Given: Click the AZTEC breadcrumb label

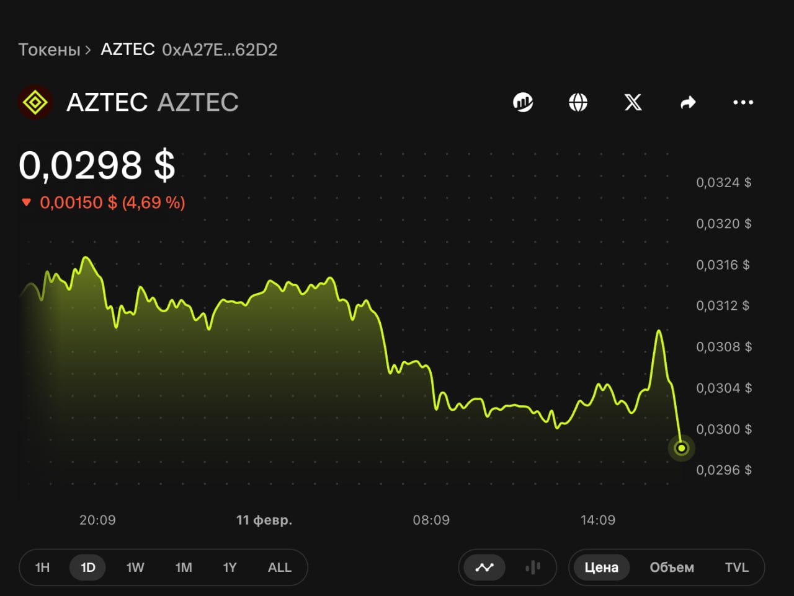Looking at the screenshot, I should (128, 50).
